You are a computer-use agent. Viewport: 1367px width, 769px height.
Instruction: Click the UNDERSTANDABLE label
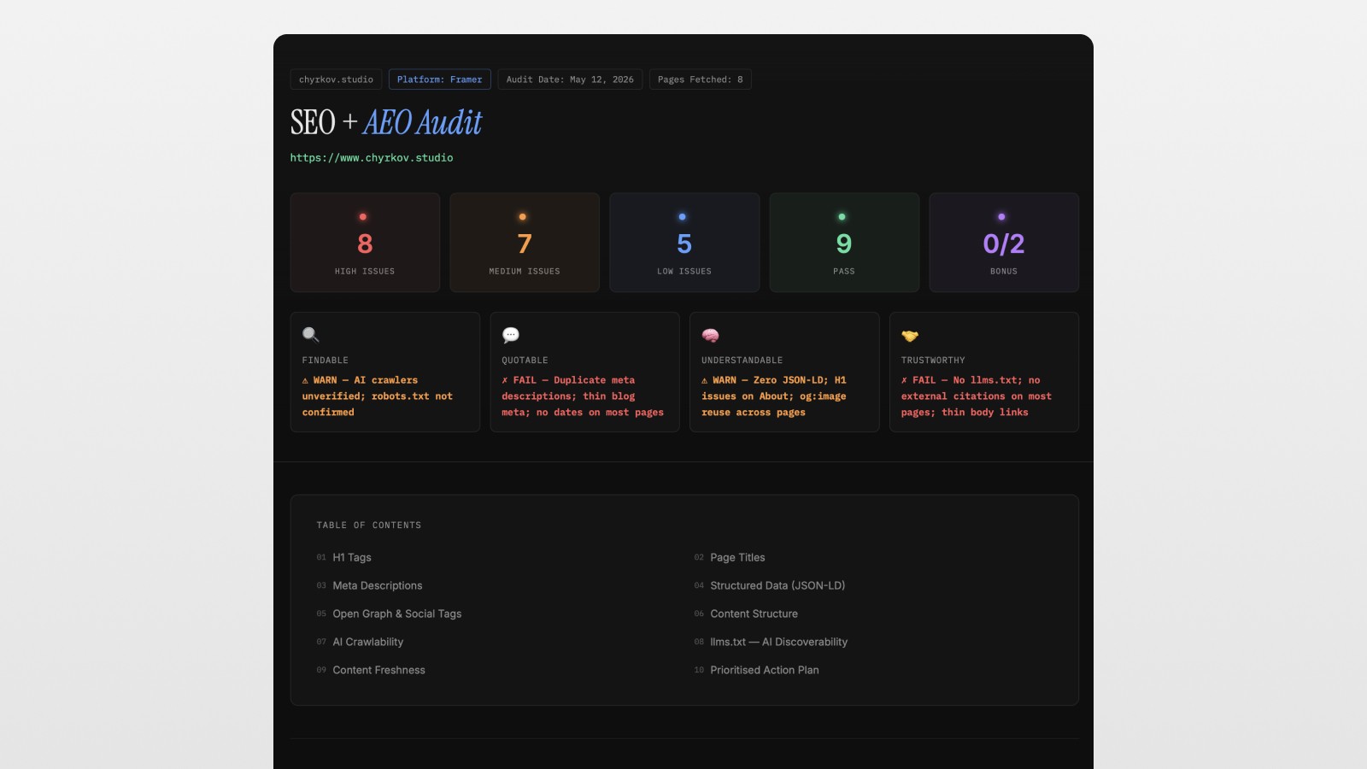[742, 361]
